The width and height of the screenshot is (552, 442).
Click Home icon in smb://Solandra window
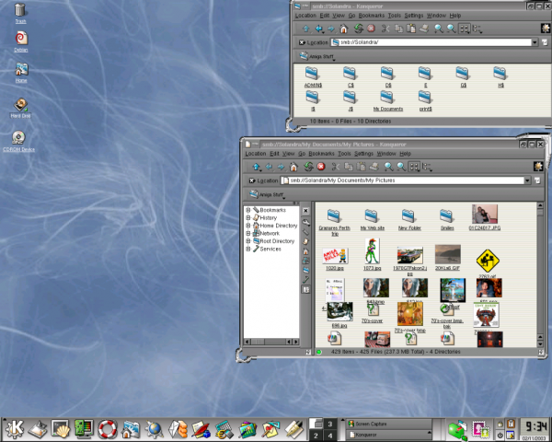pyautogui.click(x=343, y=29)
